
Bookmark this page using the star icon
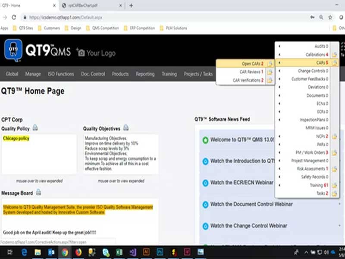tap(330, 17)
